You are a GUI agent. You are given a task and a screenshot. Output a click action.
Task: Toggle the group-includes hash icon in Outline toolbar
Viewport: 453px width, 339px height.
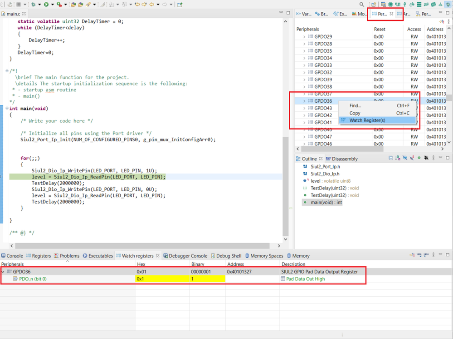(x=426, y=158)
